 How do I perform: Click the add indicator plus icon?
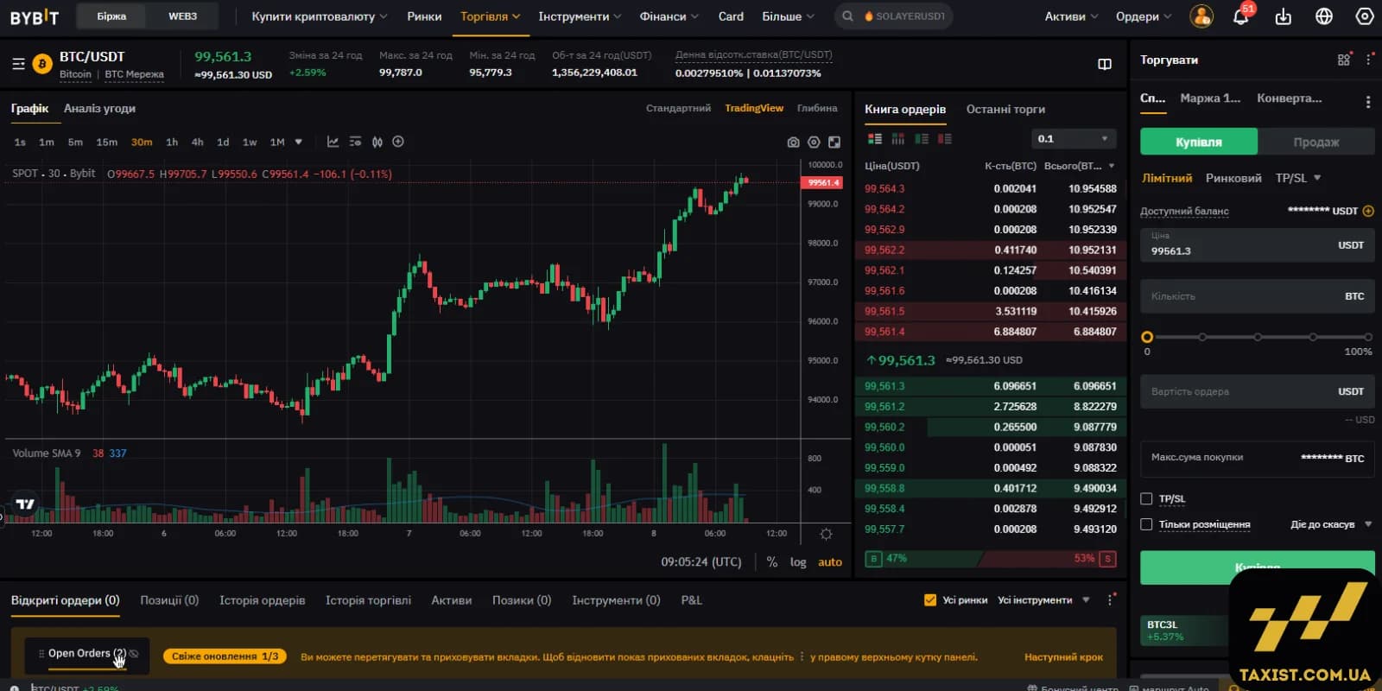pyautogui.click(x=398, y=142)
